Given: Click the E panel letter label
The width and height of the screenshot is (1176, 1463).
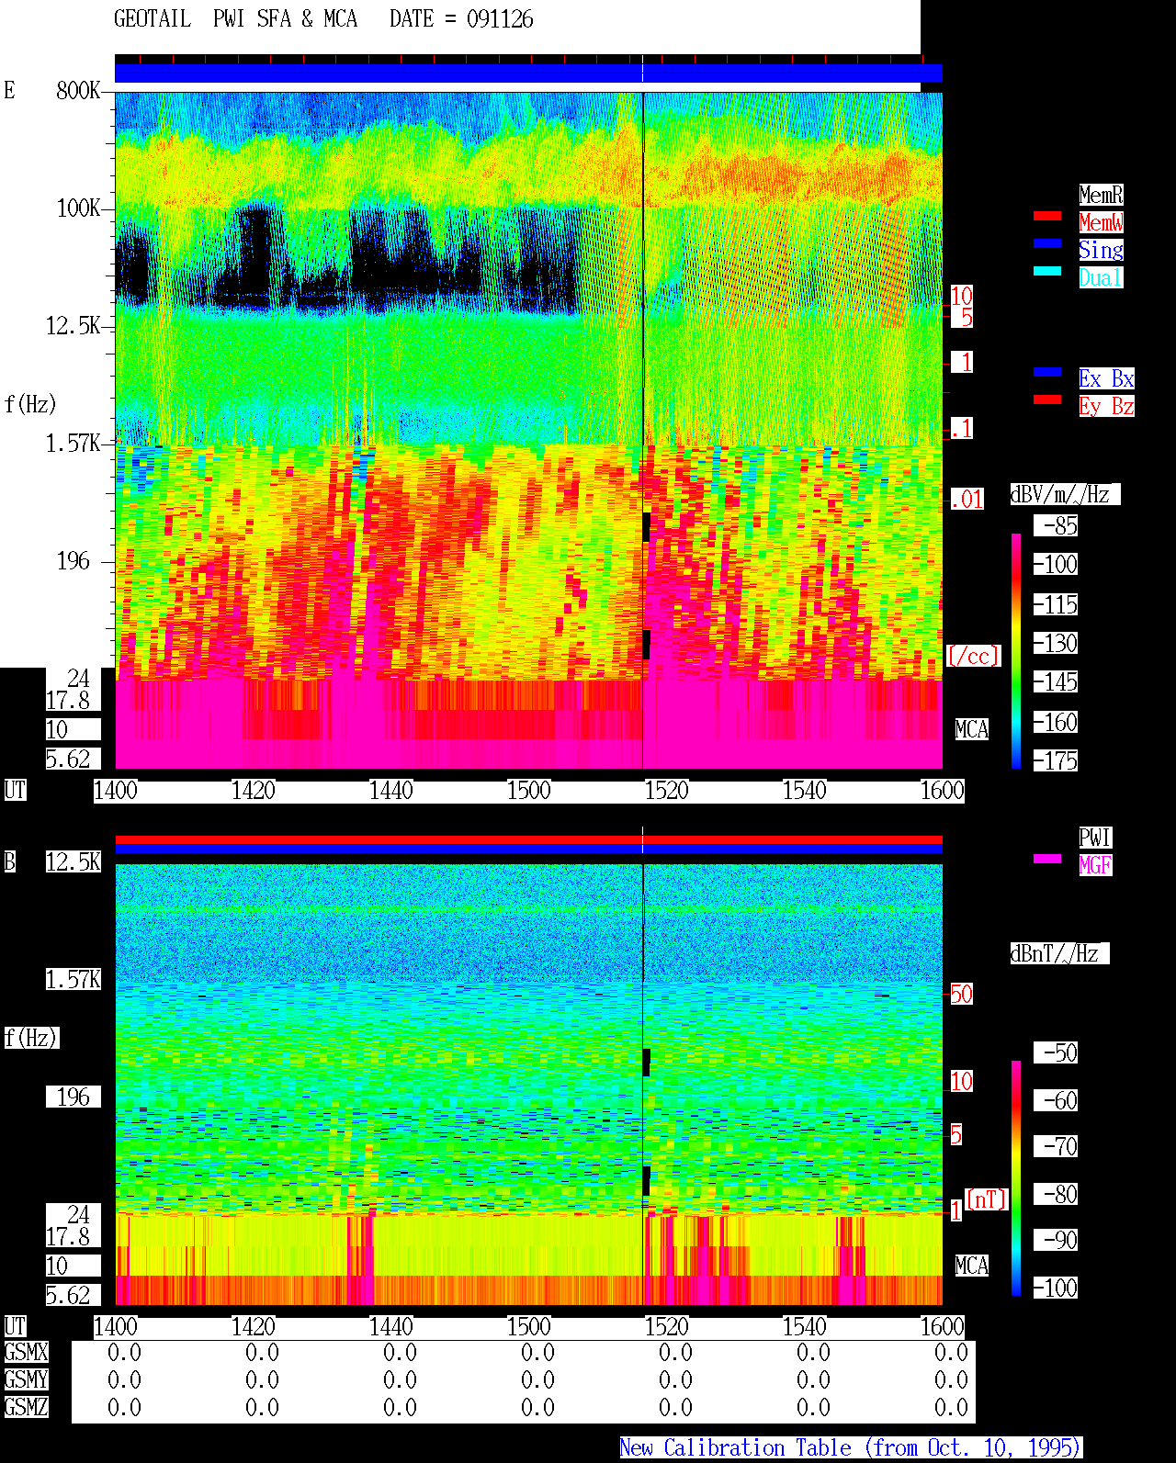Looking at the screenshot, I should click(9, 90).
